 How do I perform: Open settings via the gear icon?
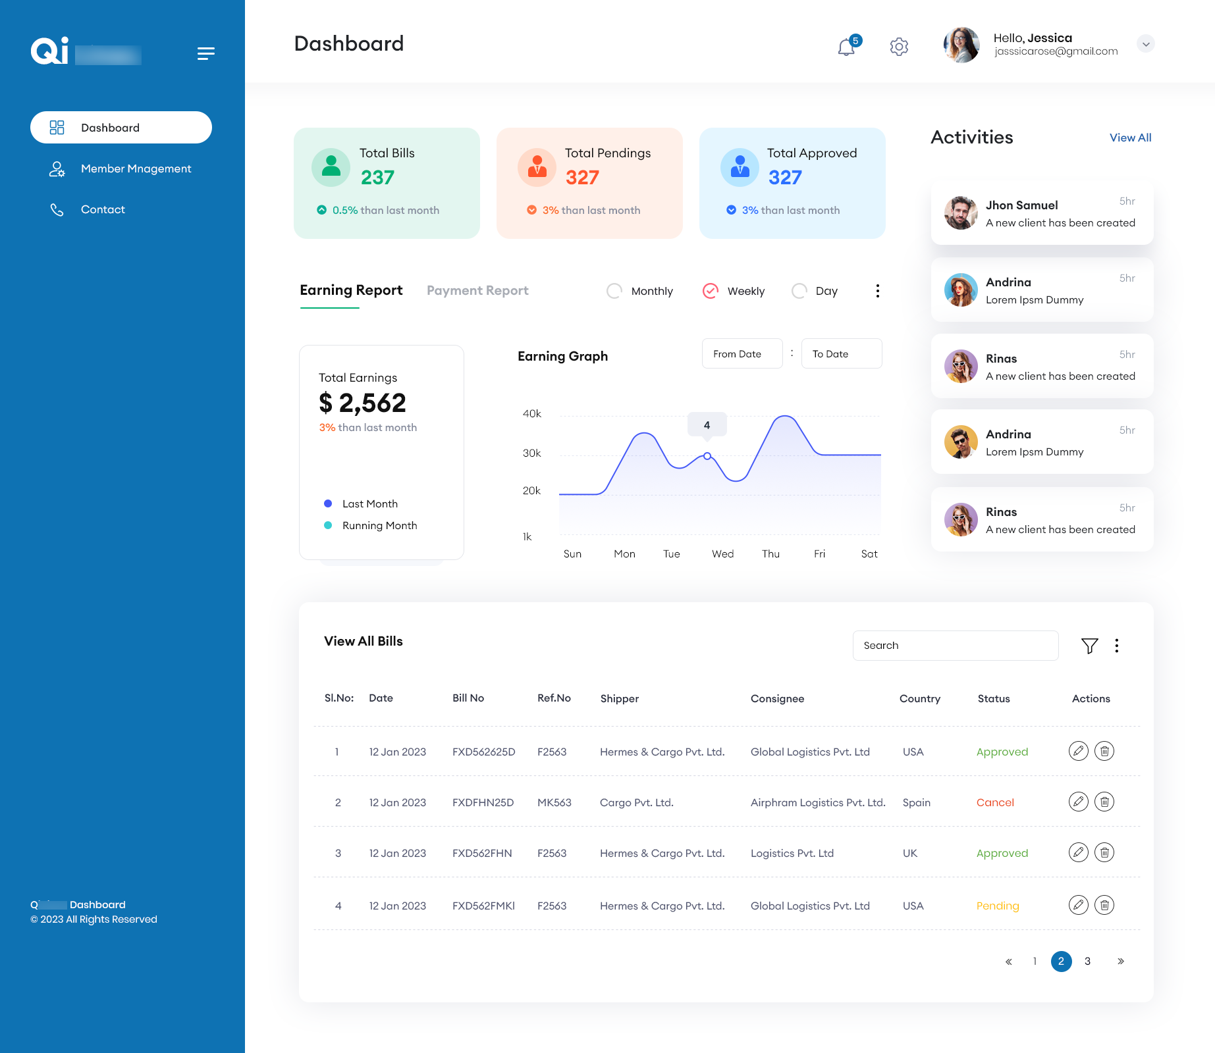point(899,47)
